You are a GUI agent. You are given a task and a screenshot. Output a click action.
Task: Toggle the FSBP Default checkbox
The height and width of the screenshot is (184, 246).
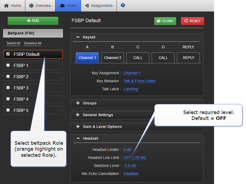tap(8, 54)
